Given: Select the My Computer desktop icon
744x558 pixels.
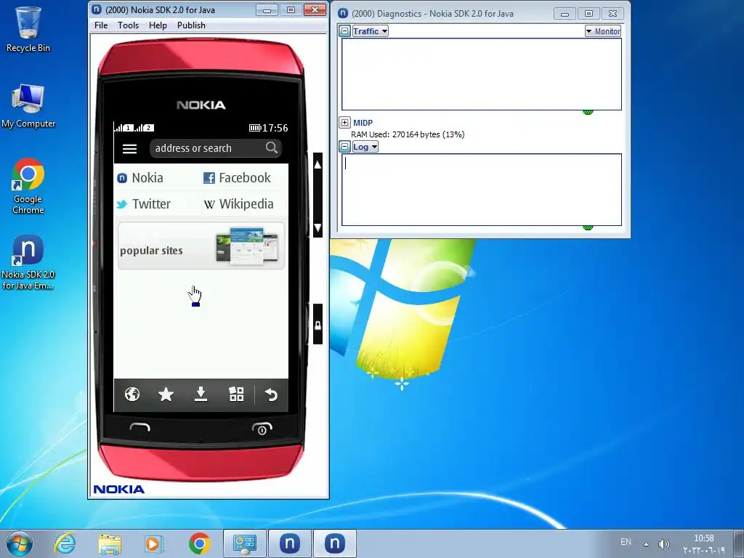Looking at the screenshot, I should point(28,106).
